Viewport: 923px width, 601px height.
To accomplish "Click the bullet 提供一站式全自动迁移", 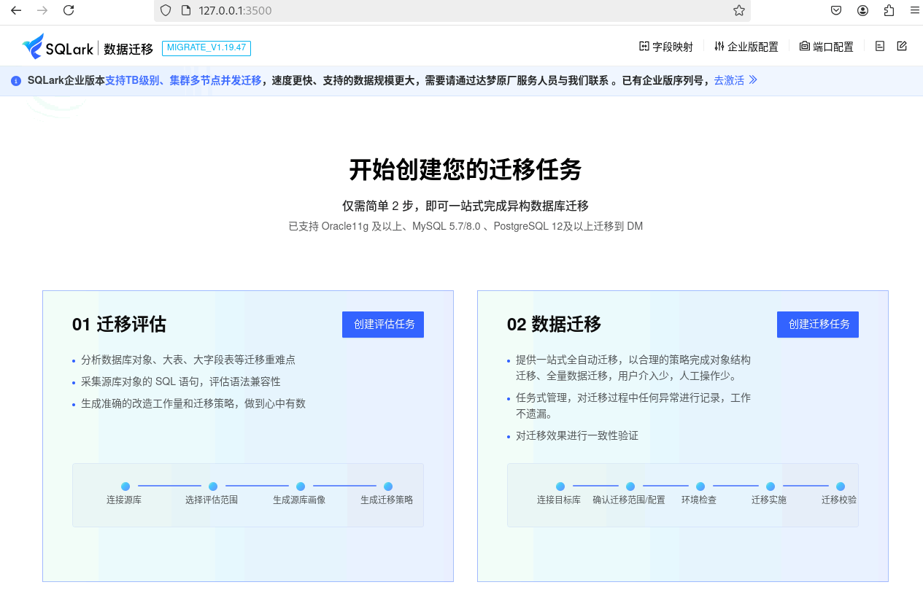I will pyautogui.click(x=633, y=368).
